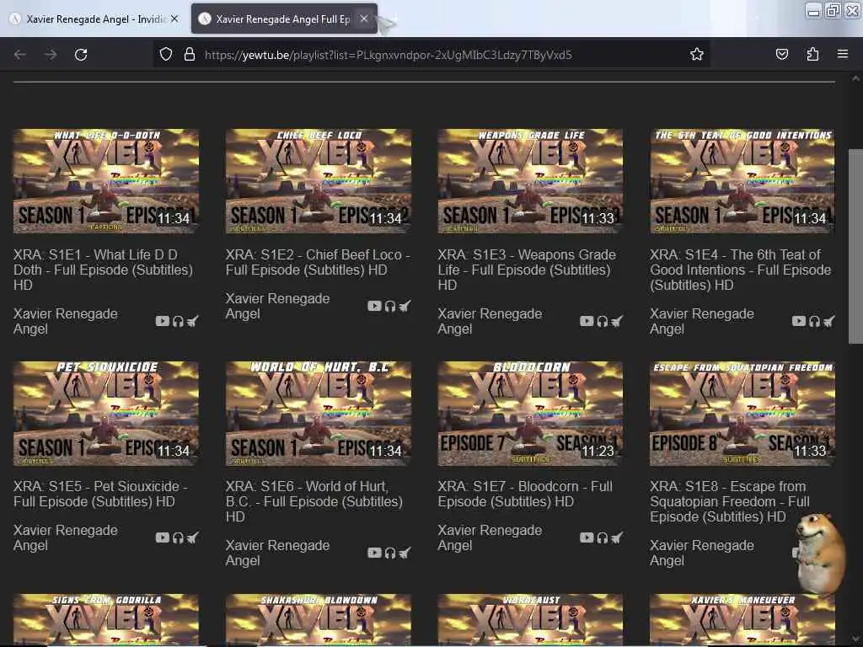This screenshot has height=647, width=863.
Task: Play the Bloodcorn thumbnail
Action: (x=531, y=414)
